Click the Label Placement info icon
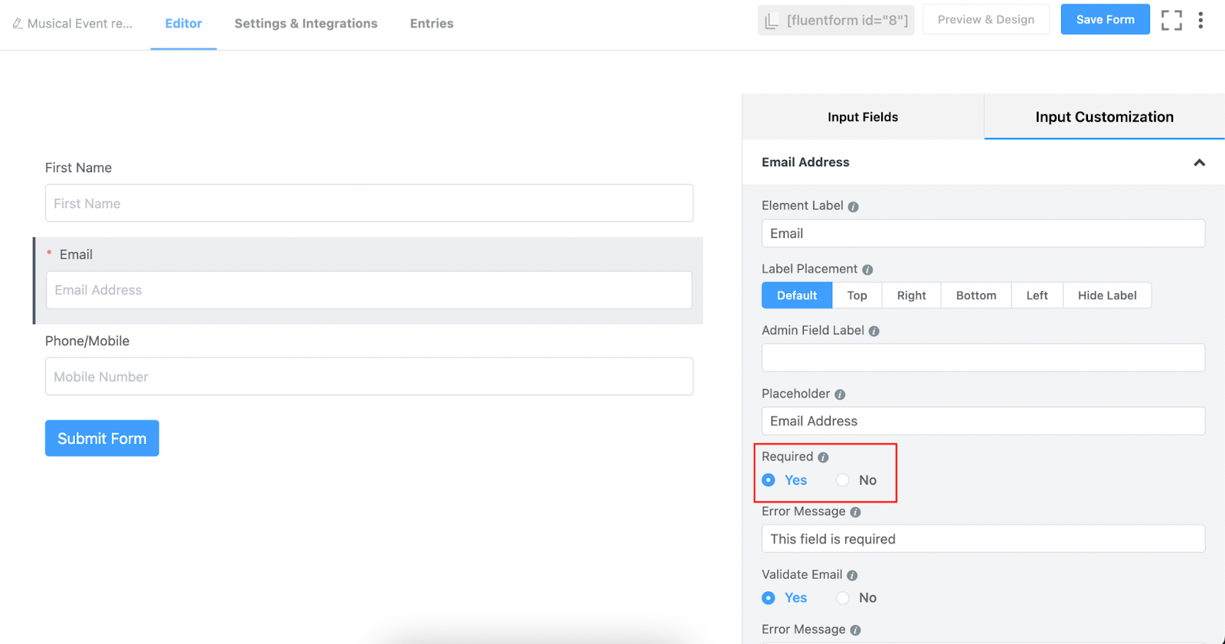Screen dimensions: 1225x644 (867, 270)
